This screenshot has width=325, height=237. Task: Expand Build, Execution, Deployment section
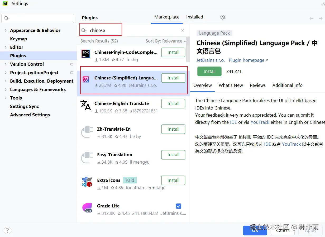click(6, 81)
